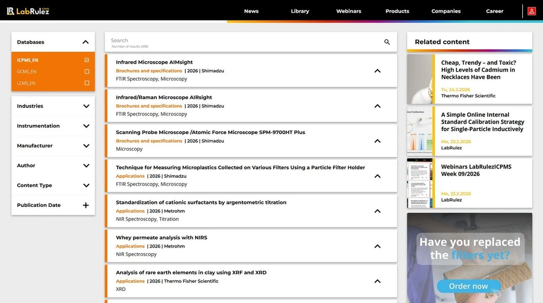Toggle chevron on Measuring Microplastics row
Screen dimensions: 543x303
(378, 176)
